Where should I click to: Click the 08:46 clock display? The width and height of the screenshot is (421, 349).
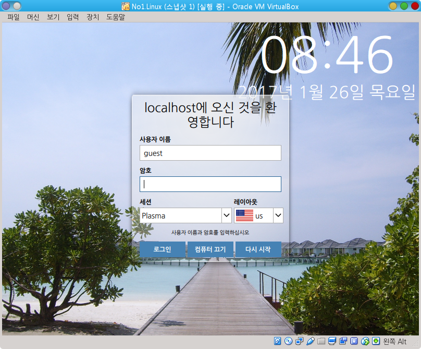[x=327, y=55]
